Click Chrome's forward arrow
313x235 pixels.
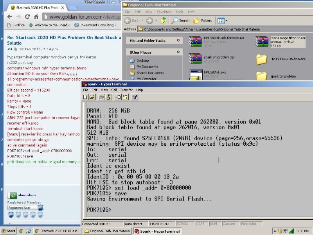coord(18,17)
